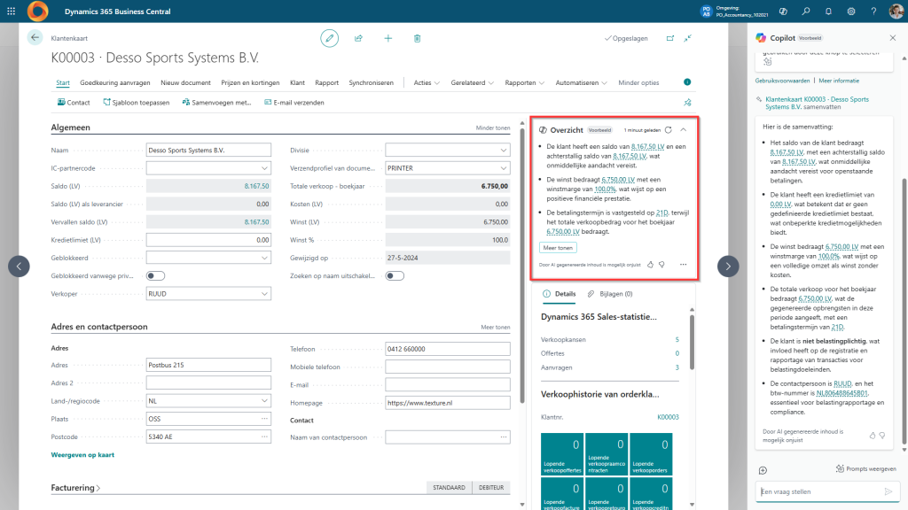The height and width of the screenshot is (510, 908).
Task: Click the Telefoon input field
Action: point(448,349)
